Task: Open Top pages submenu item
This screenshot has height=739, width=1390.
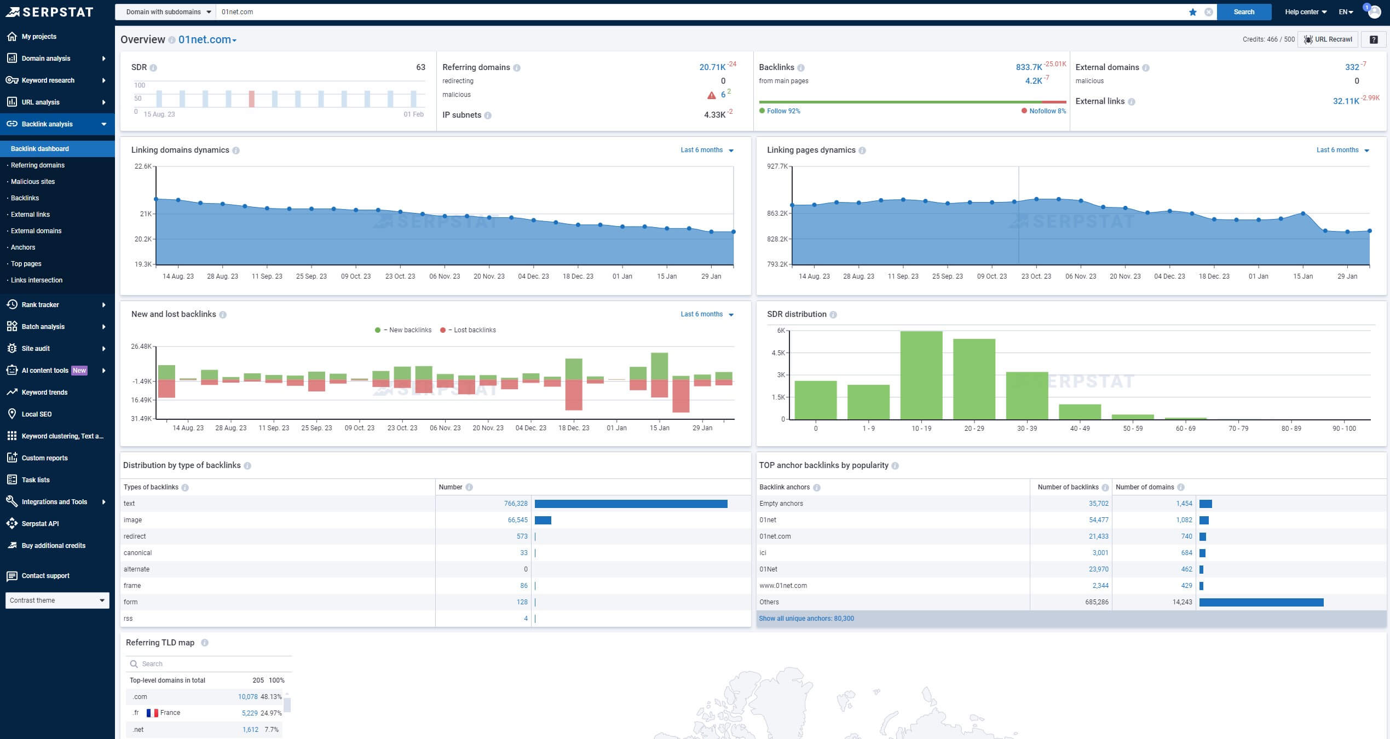Action: tap(26, 264)
